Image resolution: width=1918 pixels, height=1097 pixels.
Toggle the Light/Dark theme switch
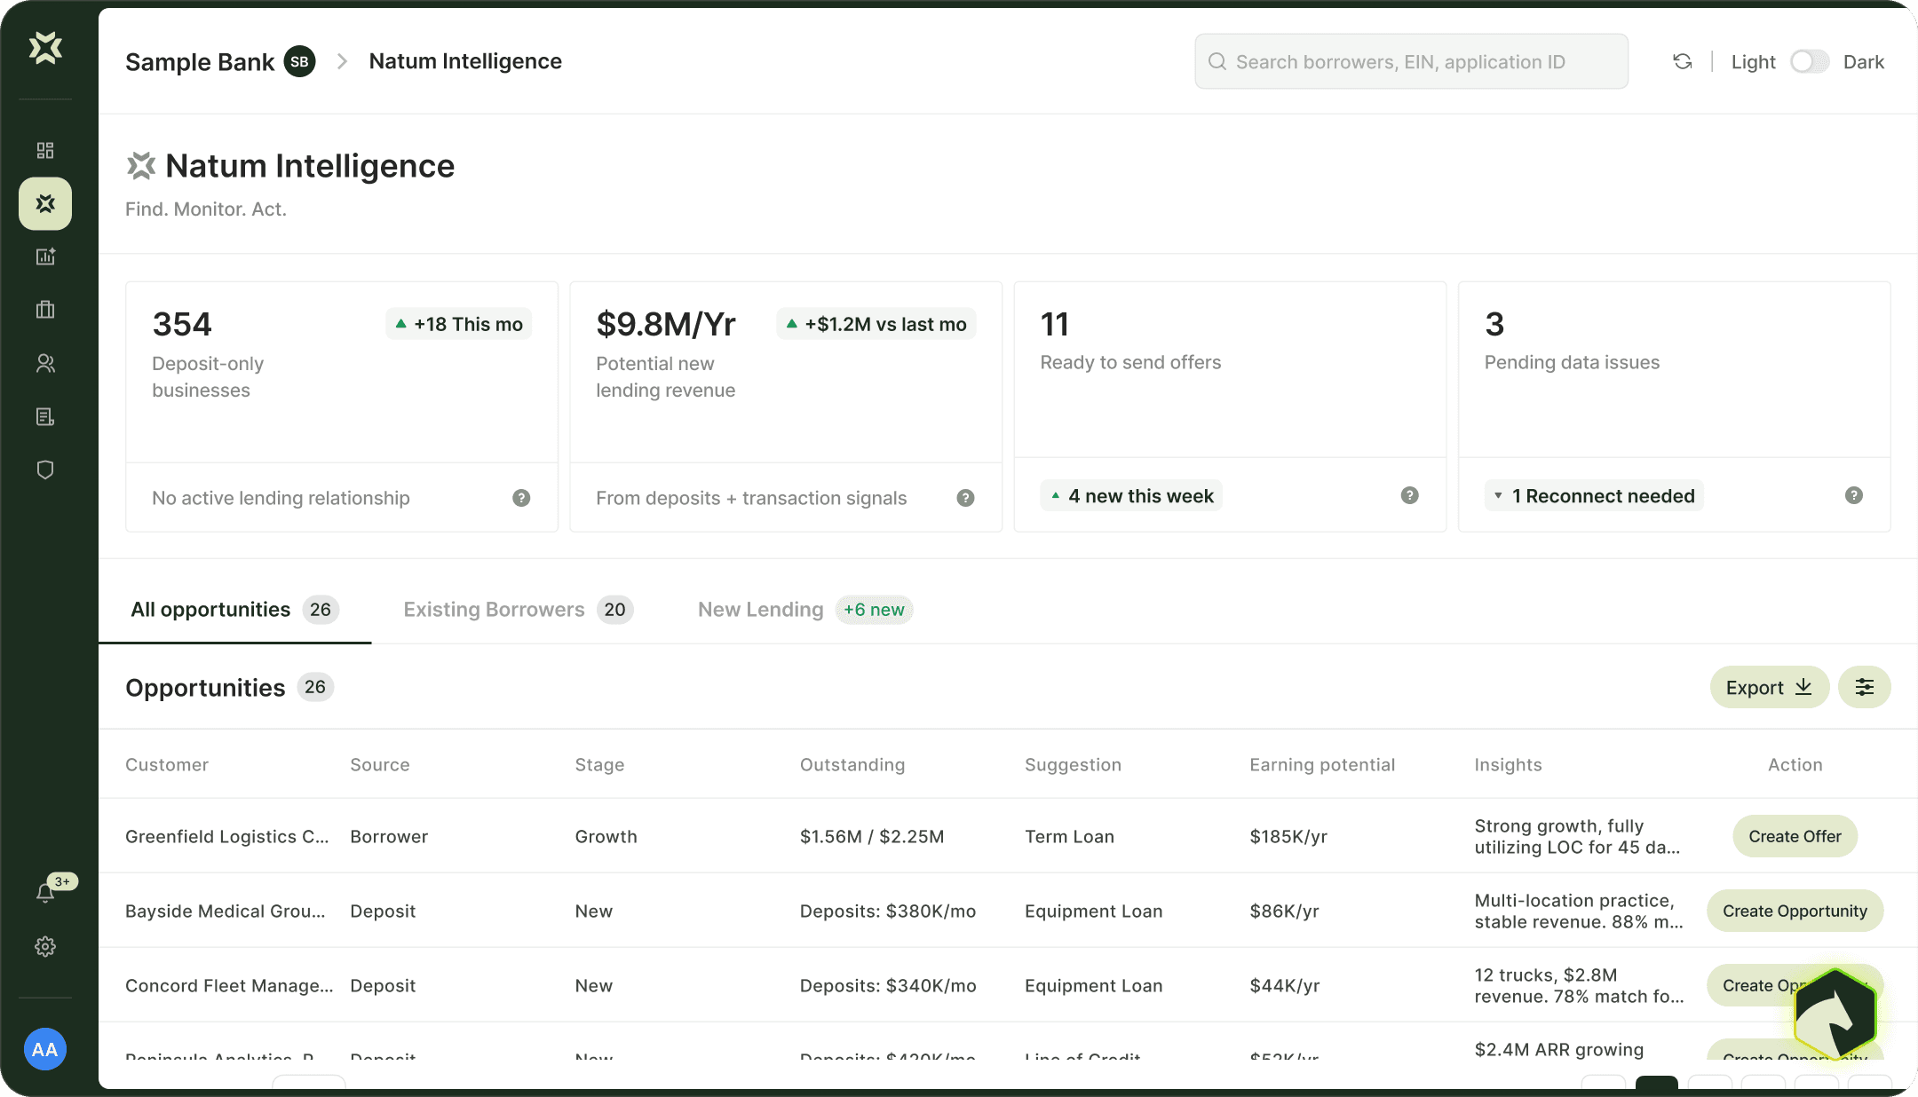pyautogui.click(x=1809, y=61)
